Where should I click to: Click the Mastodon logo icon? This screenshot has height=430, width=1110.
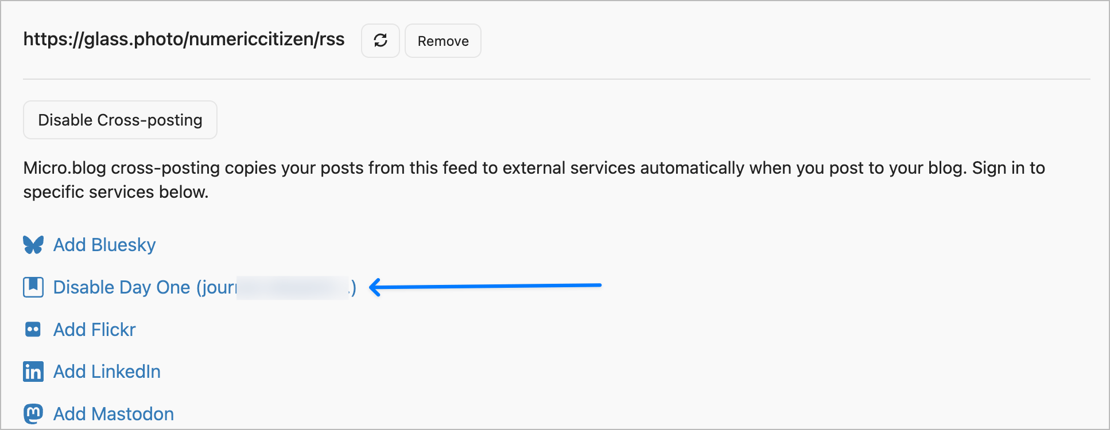click(33, 413)
